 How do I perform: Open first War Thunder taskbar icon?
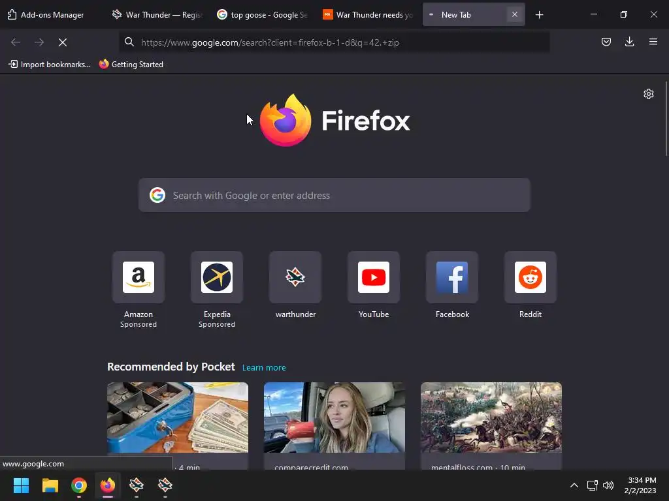click(137, 485)
